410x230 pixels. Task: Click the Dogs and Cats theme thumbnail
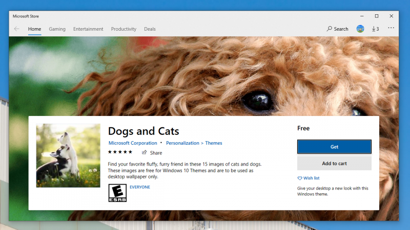tap(68, 155)
